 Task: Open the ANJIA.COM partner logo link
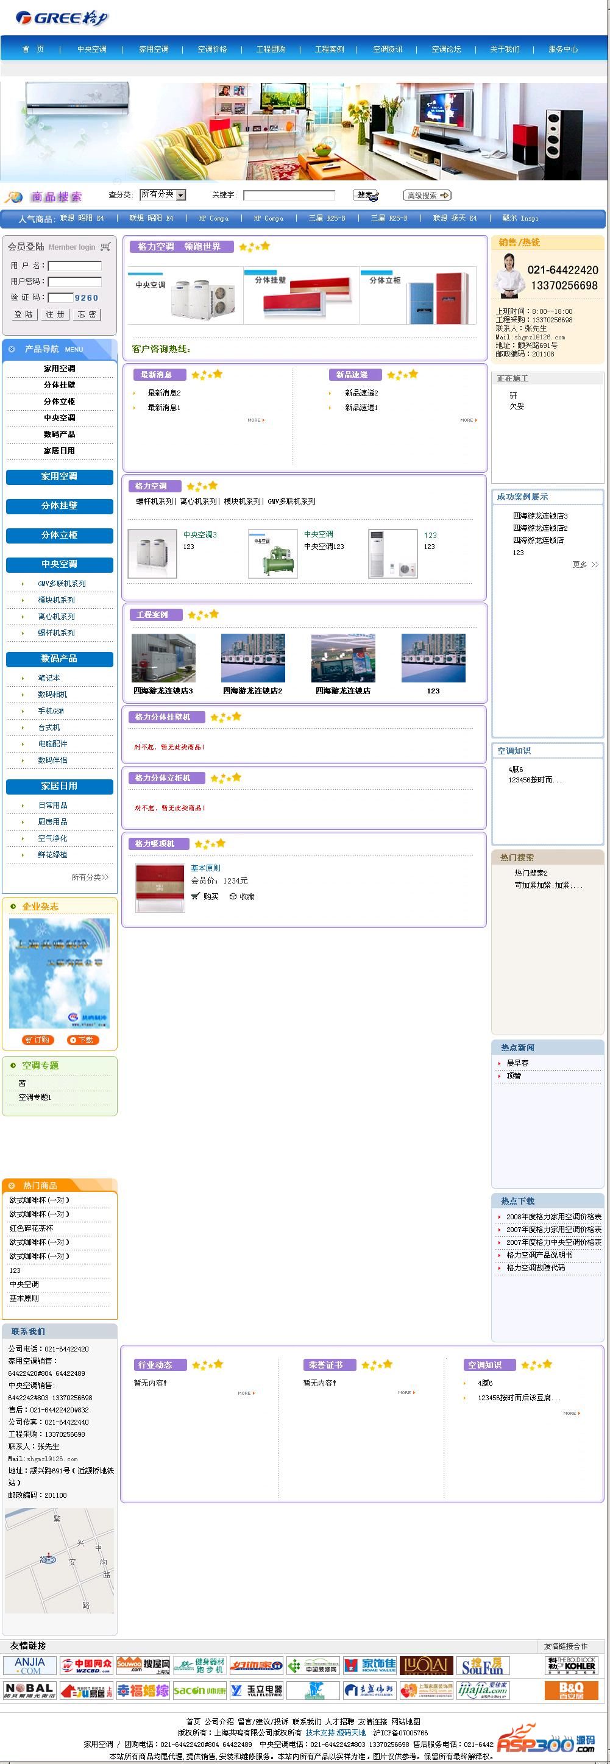(29, 1665)
